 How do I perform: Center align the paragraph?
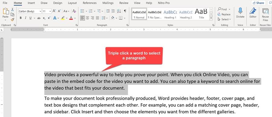(87, 18)
